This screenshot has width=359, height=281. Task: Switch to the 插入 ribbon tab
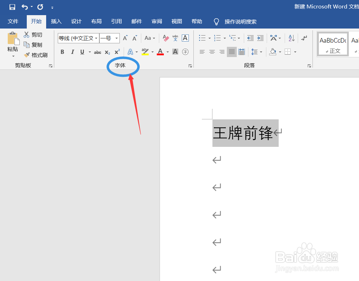pyautogui.click(x=56, y=21)
